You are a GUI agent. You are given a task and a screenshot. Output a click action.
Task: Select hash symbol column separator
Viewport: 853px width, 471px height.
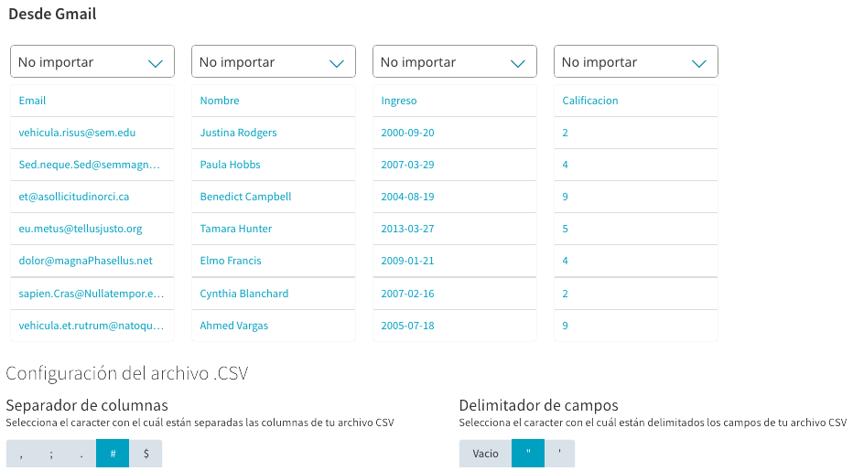pyautogui.click(x=113, y=454)
